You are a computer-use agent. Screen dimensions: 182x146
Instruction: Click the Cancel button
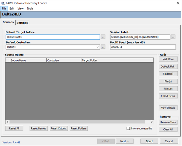coord(169,141)
